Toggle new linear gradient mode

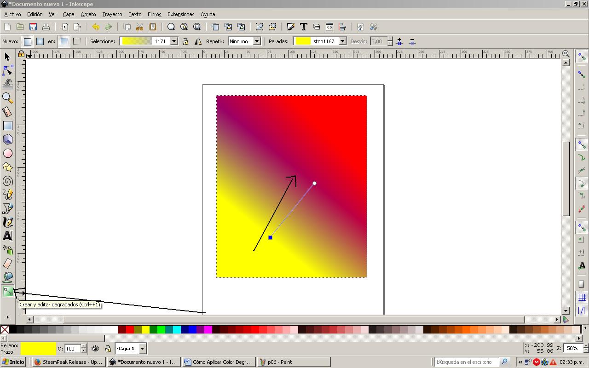pyautogui.click(x=27, y=41)
